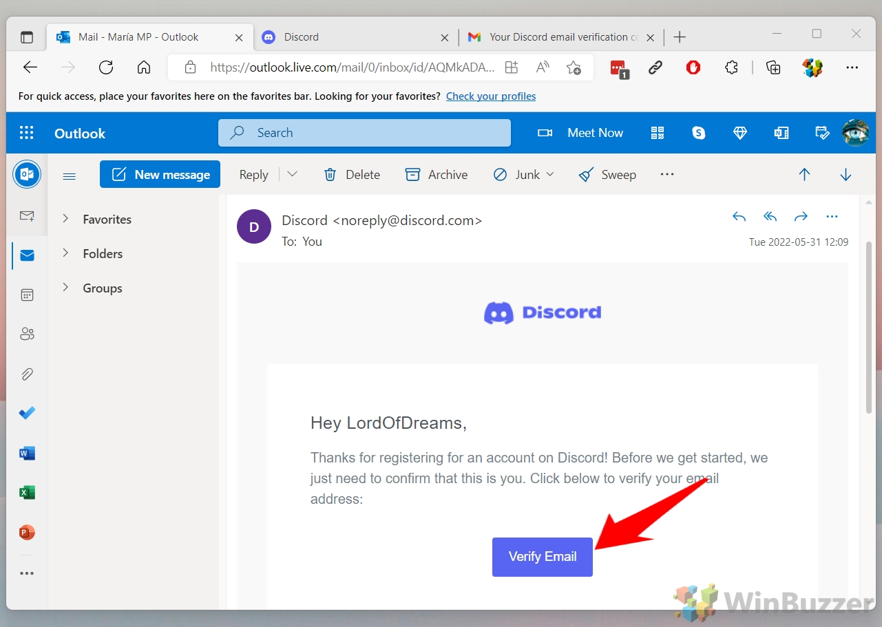Image resolution: width=882 pixels, height=627 pixels.
Task: Click the Check your profiles link
Action: [491, 96]
